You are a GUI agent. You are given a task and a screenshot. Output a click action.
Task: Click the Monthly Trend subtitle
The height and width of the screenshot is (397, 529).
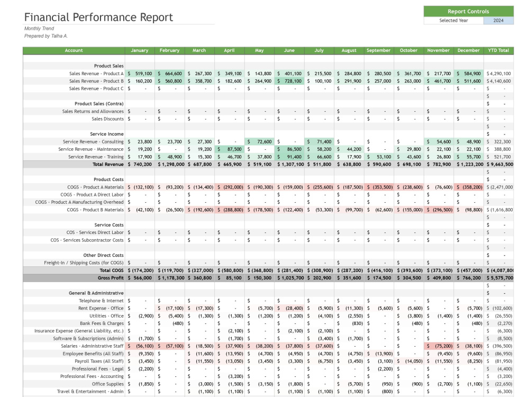coord(39,29)
